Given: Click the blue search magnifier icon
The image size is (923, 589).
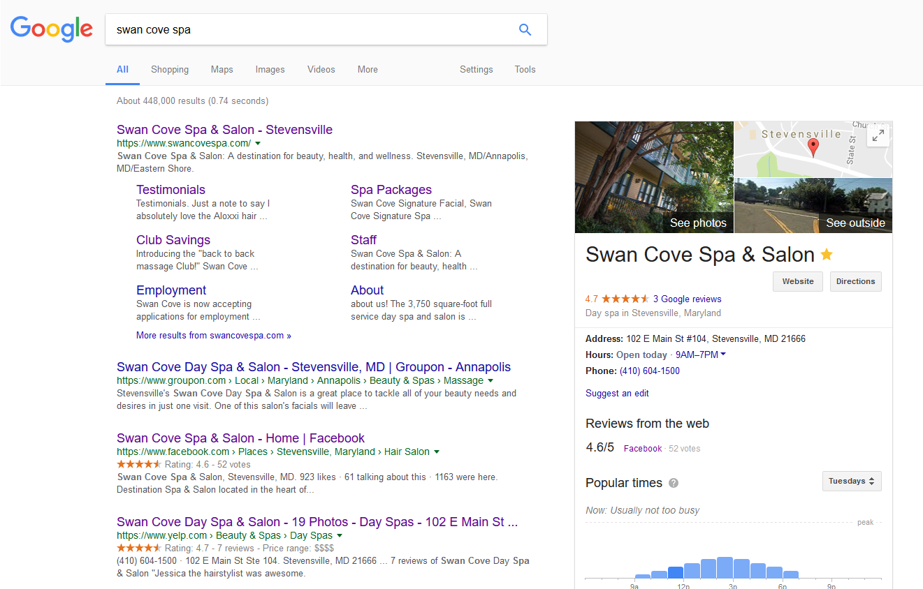Looking at the screenshot, I should (525, 29).
